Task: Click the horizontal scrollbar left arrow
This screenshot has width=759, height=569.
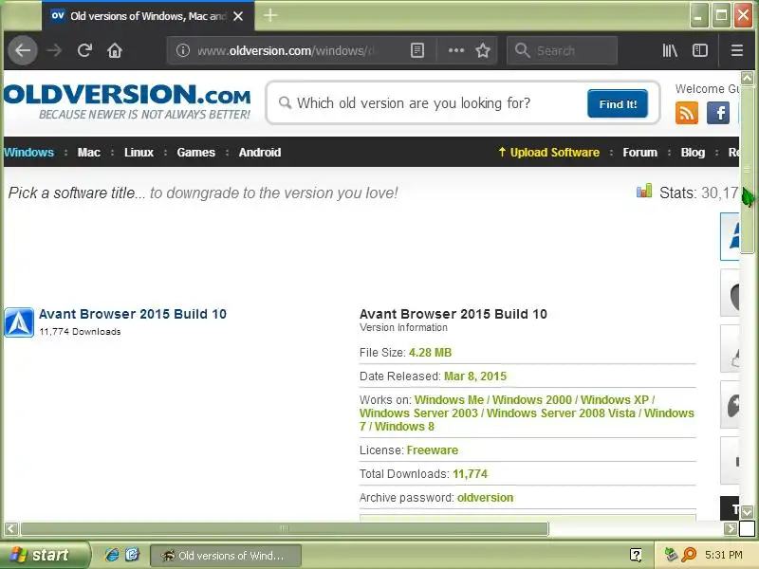Action: pos(11,528)
